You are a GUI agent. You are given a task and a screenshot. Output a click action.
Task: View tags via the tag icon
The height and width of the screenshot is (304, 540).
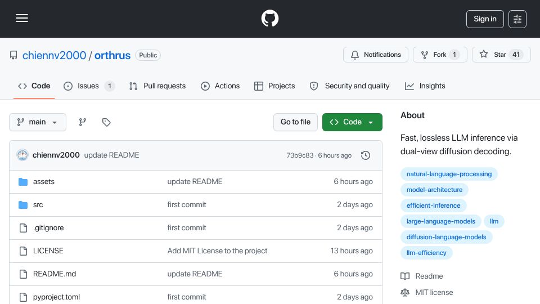(x=106, y=122)
